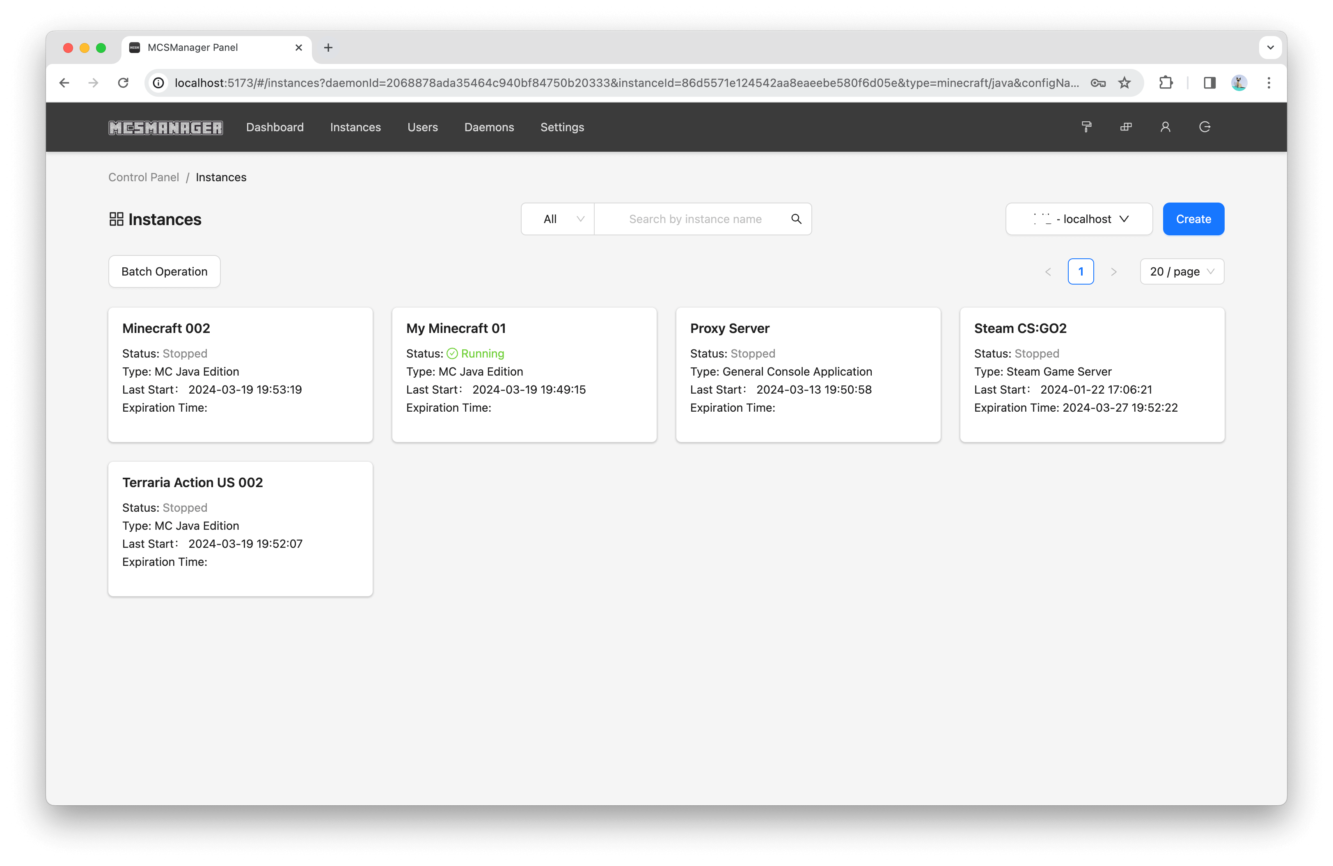
Task: Click the user profile icon in top navbar
Action: pos(1165,126)
